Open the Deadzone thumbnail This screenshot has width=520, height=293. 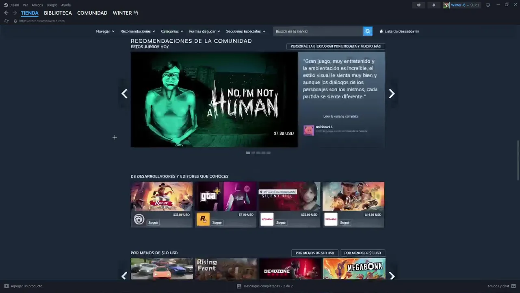click(290, 269)
